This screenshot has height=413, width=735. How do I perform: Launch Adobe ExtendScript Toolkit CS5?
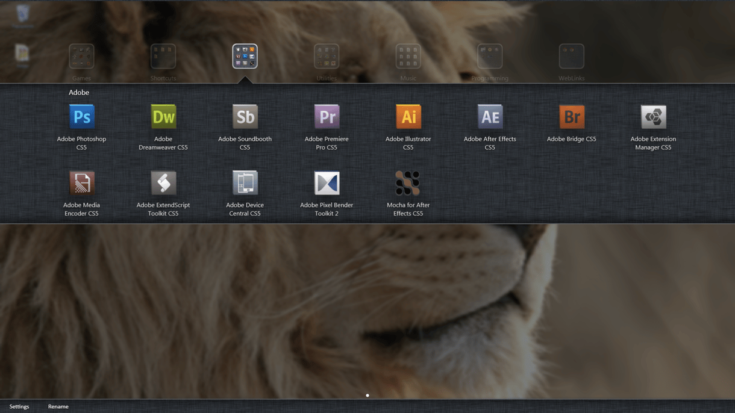pyautogui.click(x=163, y=183)
